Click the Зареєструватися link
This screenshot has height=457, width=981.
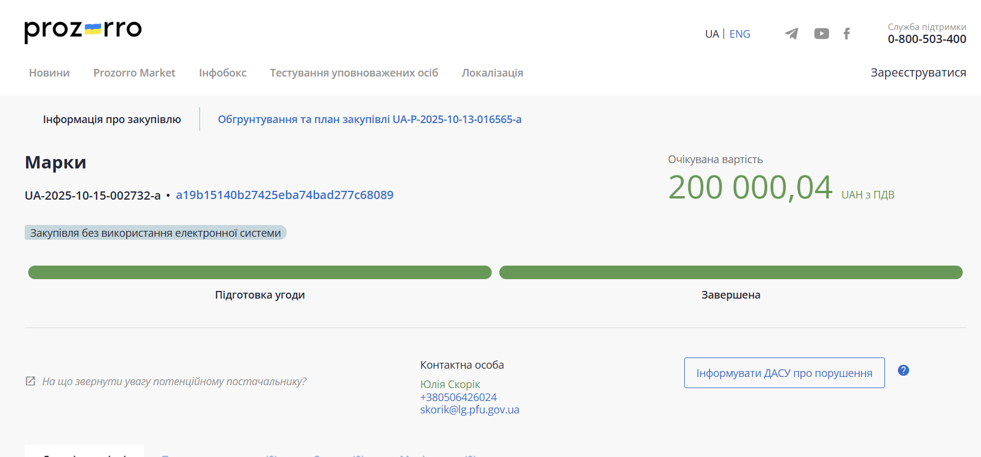(918, 72)
